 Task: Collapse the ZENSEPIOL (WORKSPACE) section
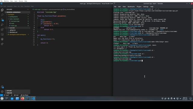17,12
